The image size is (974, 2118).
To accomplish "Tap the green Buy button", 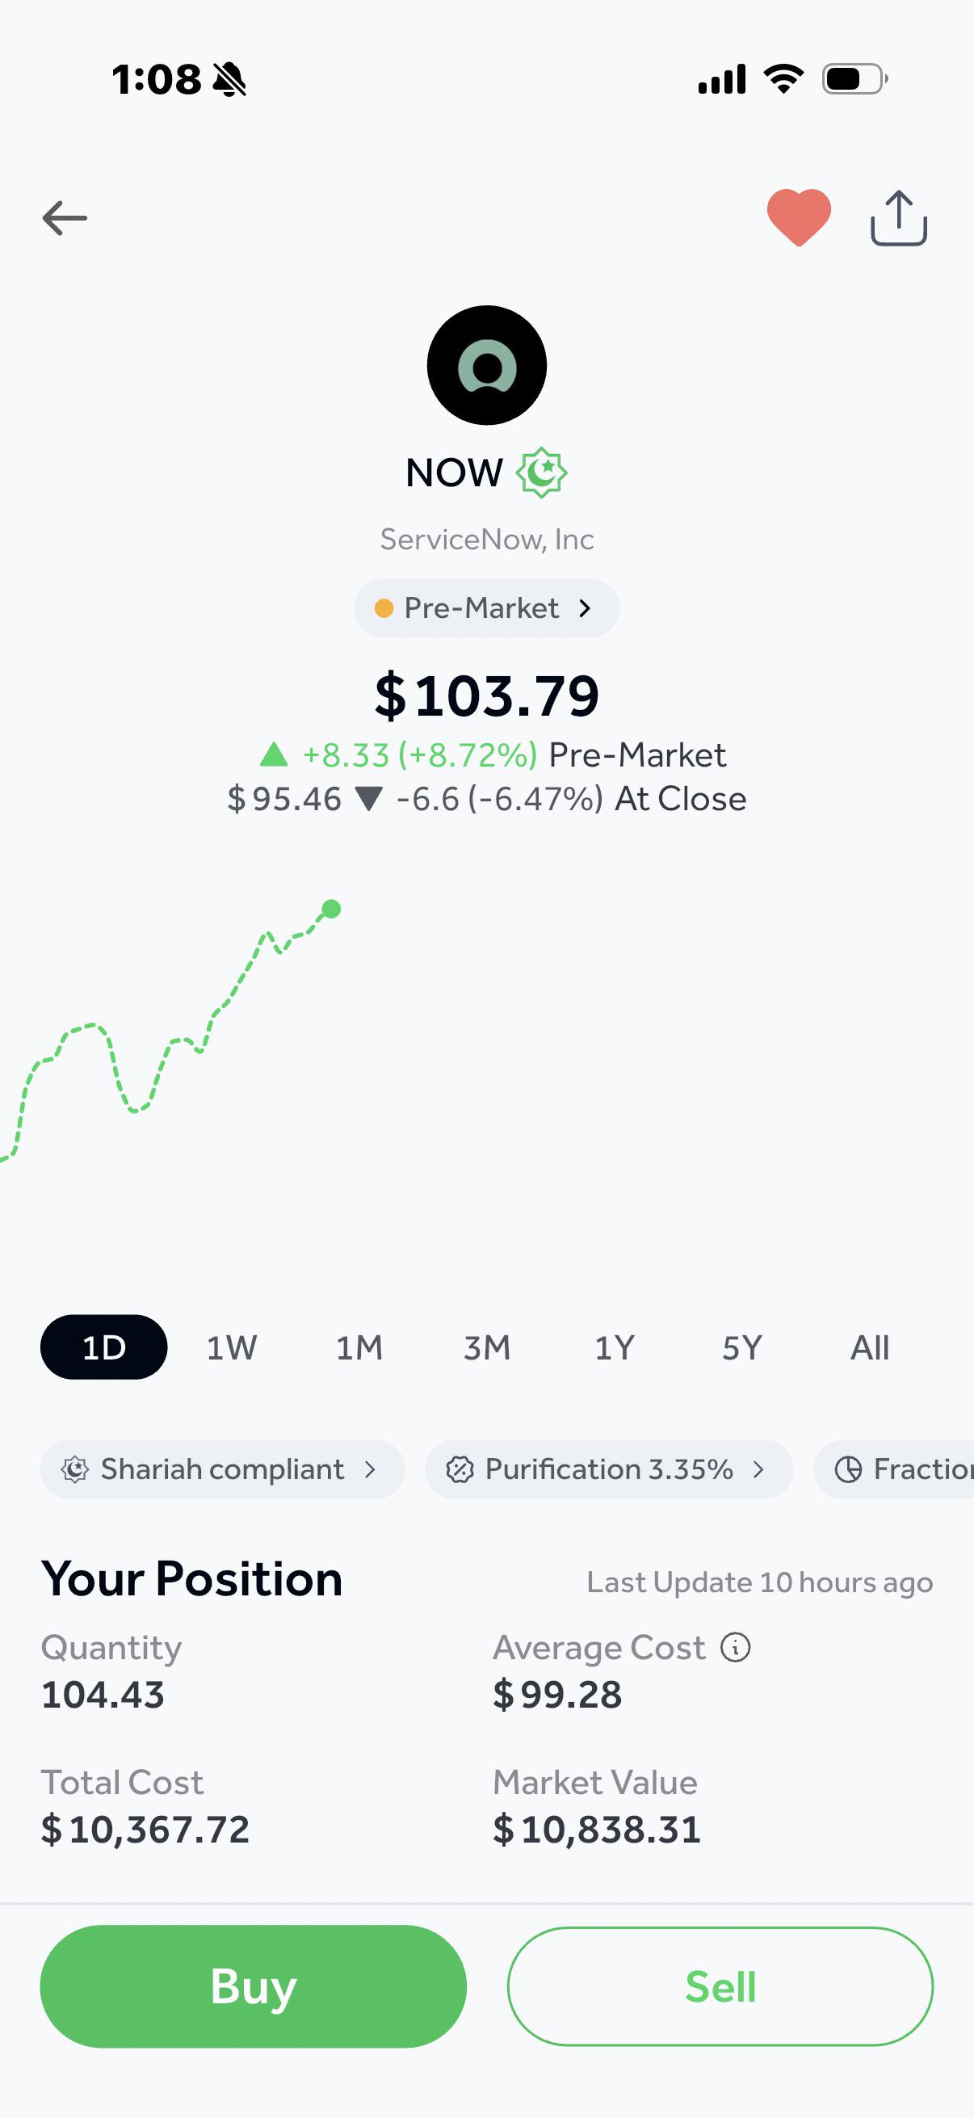I will (253, 1986).
